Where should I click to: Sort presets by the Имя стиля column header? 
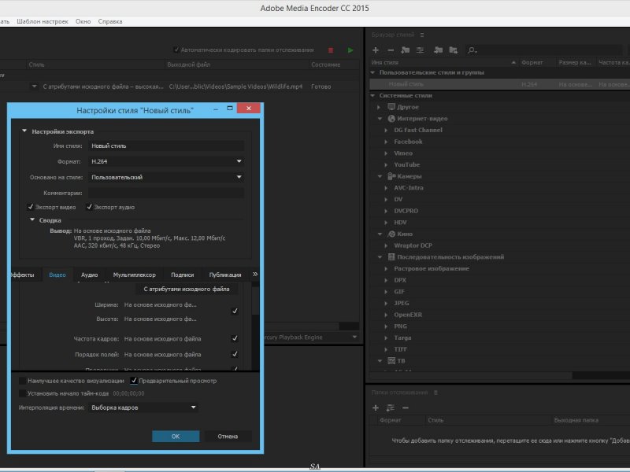[385, 63]
